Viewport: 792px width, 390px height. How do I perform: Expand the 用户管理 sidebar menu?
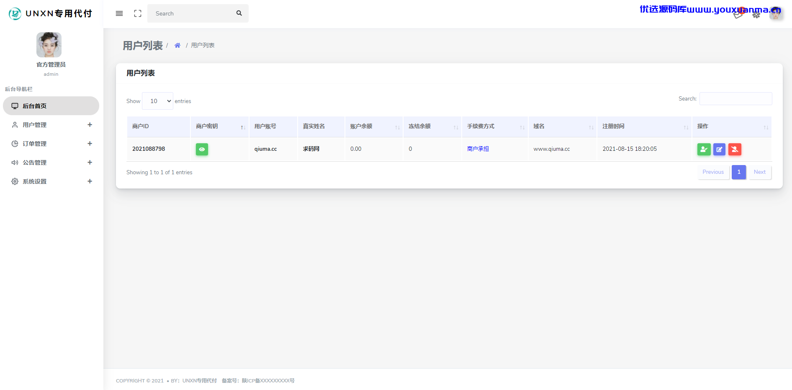(x=51, y=125)
